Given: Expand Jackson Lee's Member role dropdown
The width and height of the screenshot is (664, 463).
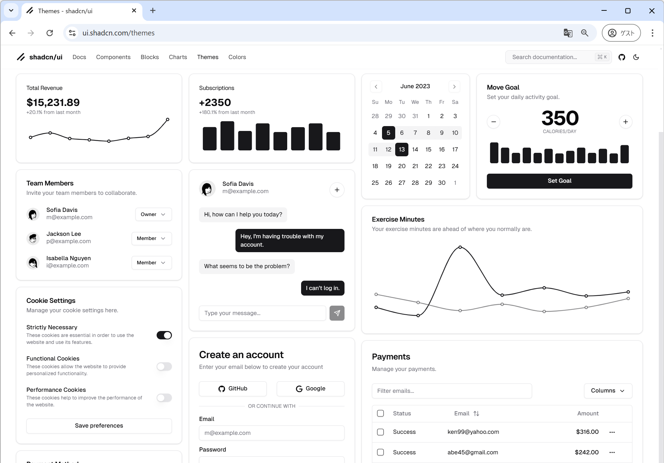Looking at the screenshot, I should pyautogui.click(x=151, y=239).
